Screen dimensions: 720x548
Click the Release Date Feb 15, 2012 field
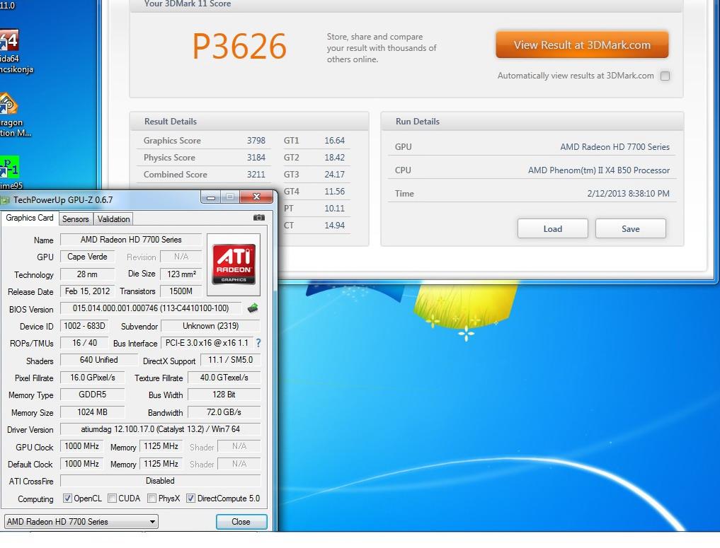(x=87, y=291)
